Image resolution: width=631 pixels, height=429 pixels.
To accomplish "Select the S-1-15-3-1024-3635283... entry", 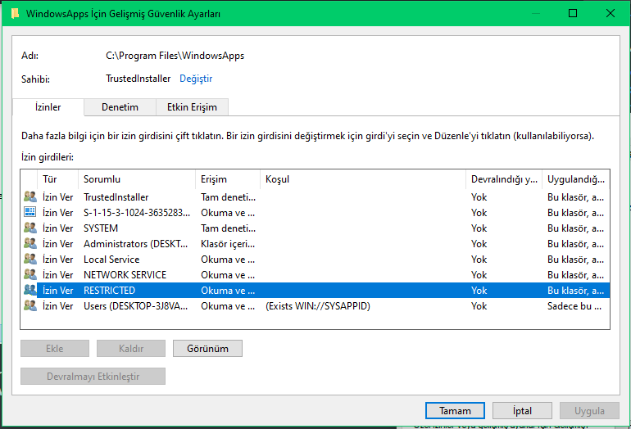I will pyautogui.click(x=315, y=212).
